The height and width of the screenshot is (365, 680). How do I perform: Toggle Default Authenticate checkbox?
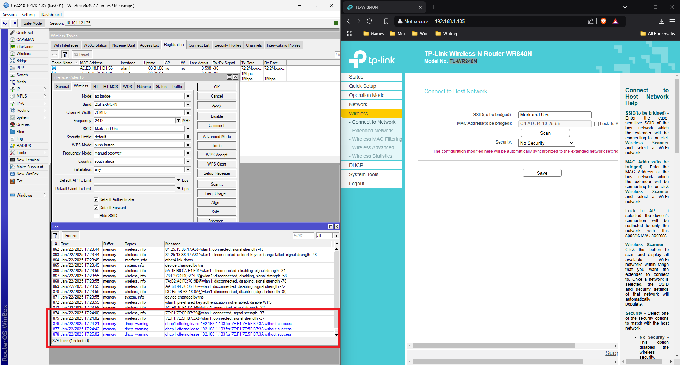(96, 199)
